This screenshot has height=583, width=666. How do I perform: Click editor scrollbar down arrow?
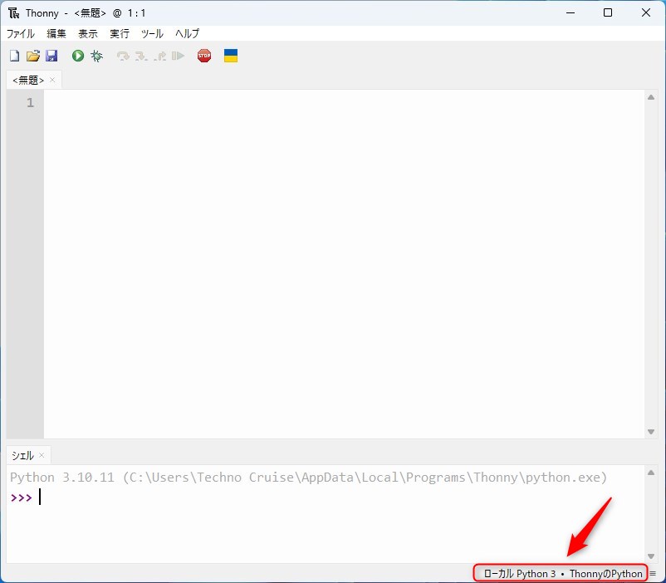point(651,432)
